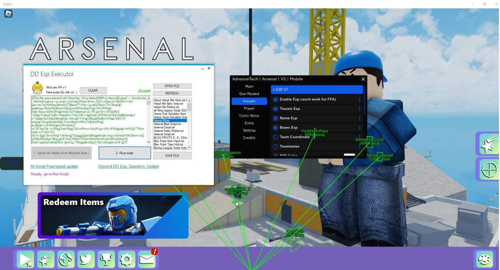Enable Team Coordinate option
This screenshot has height=270, width=500.
[275, 137]
